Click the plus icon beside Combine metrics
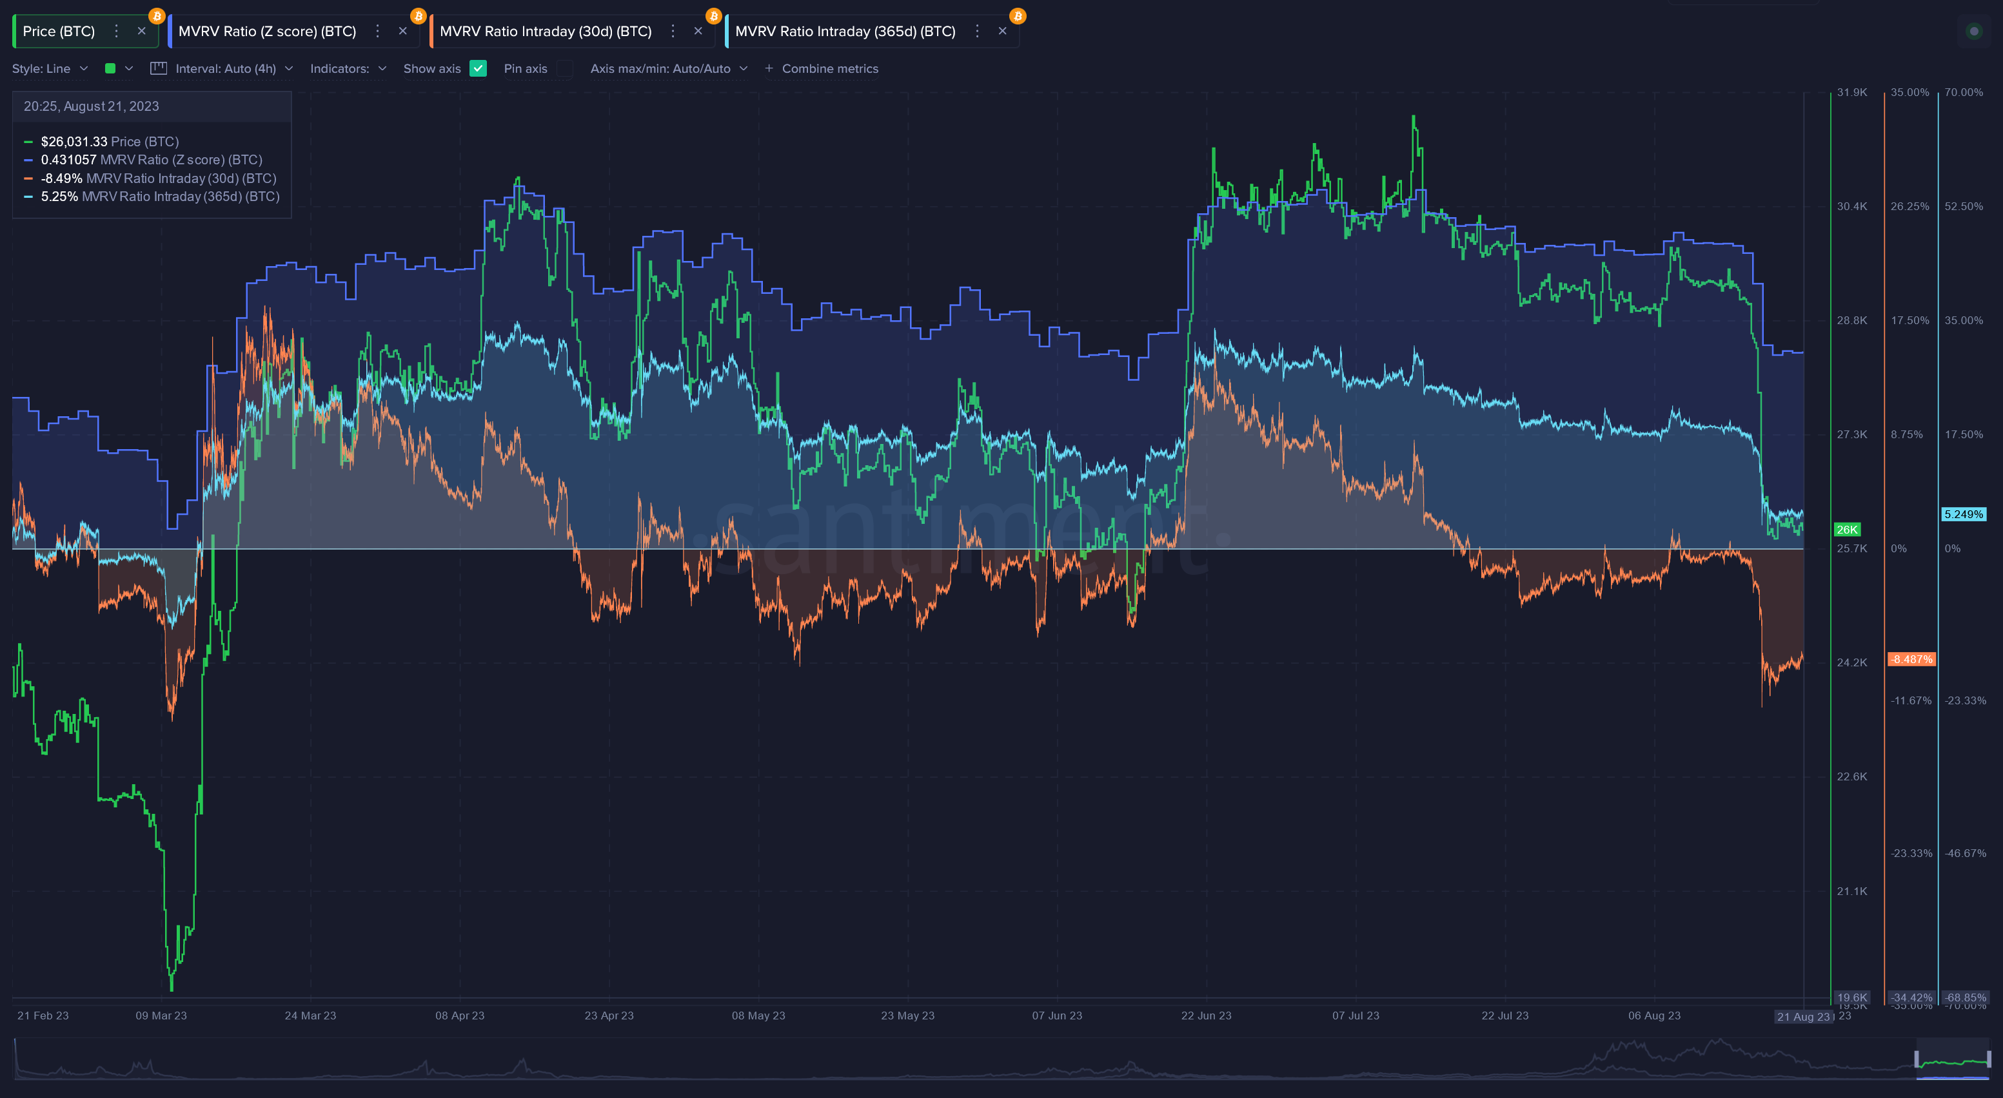 click(x=769, y=68)
